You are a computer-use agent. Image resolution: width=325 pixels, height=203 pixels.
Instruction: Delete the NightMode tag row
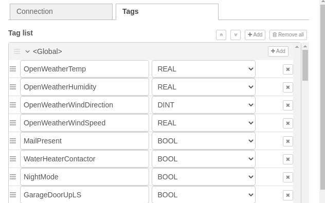tap(287, 177)
